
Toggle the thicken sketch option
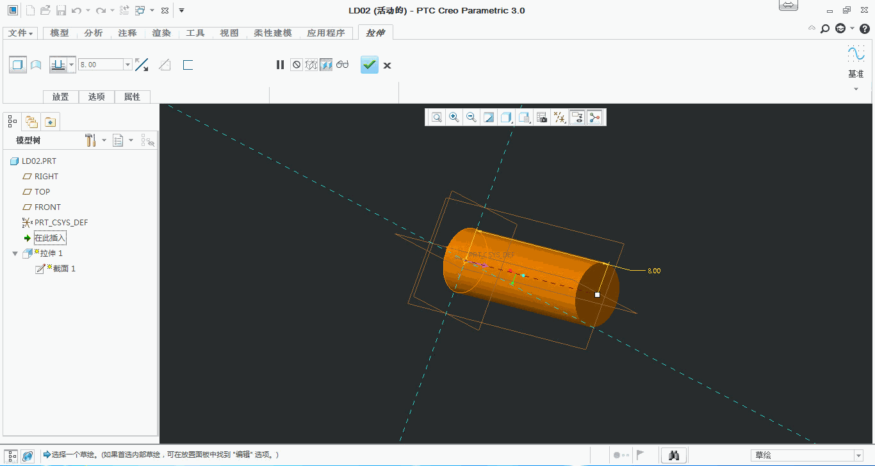click(x=188, y=65)
